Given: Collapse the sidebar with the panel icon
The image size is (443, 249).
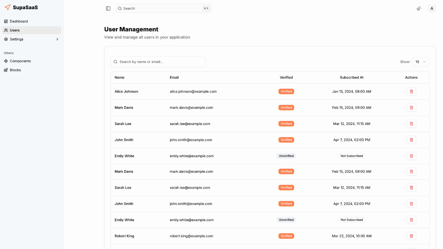Looking at the screenshot, I should pyautogui.click(x=108, y=8).
